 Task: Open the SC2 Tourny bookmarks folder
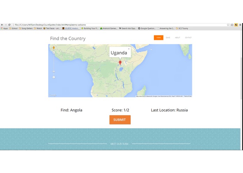[182, 28]
